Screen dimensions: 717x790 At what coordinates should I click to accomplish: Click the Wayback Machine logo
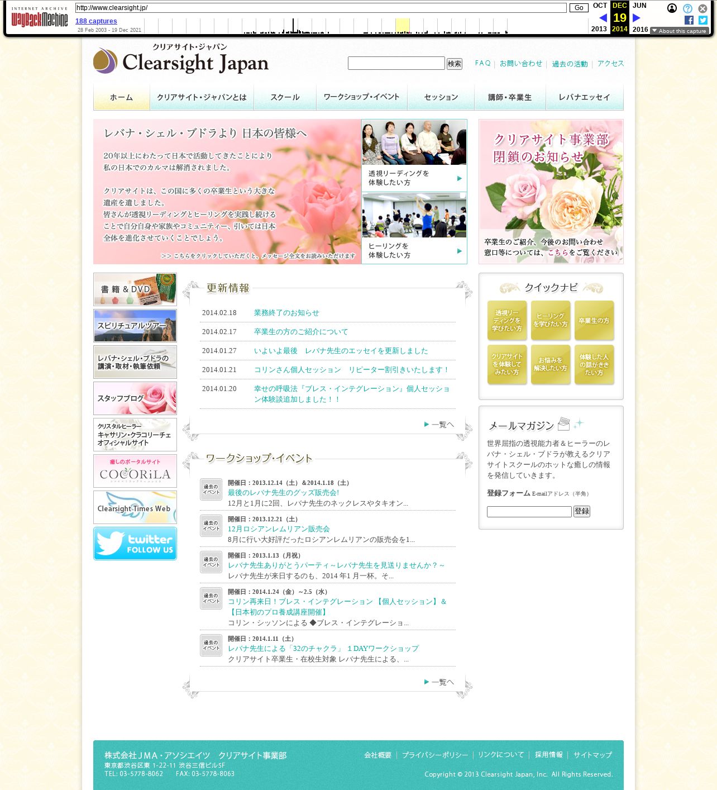point(39,18)
